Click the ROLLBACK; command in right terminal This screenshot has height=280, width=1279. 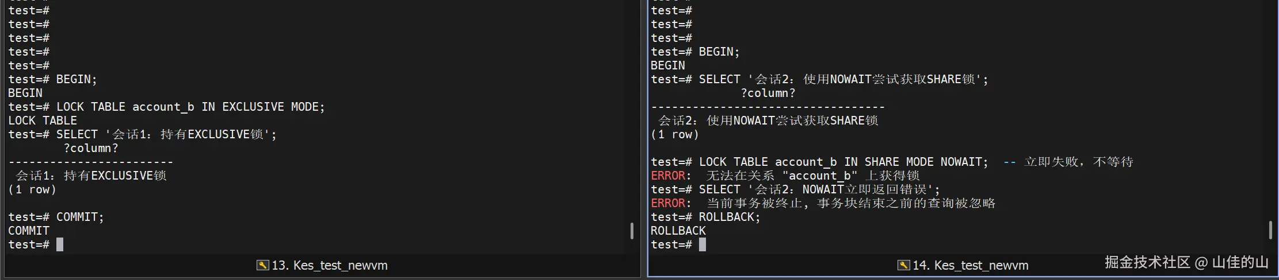[x=729, y=217]
